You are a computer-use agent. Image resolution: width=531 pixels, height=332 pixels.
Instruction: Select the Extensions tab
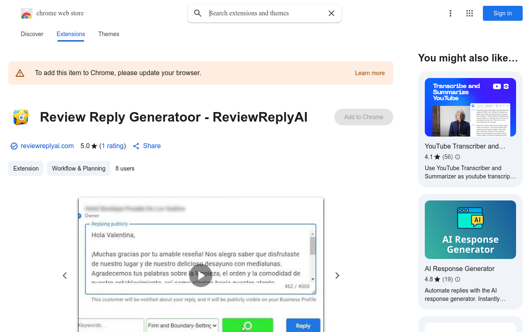coord(71,34)
